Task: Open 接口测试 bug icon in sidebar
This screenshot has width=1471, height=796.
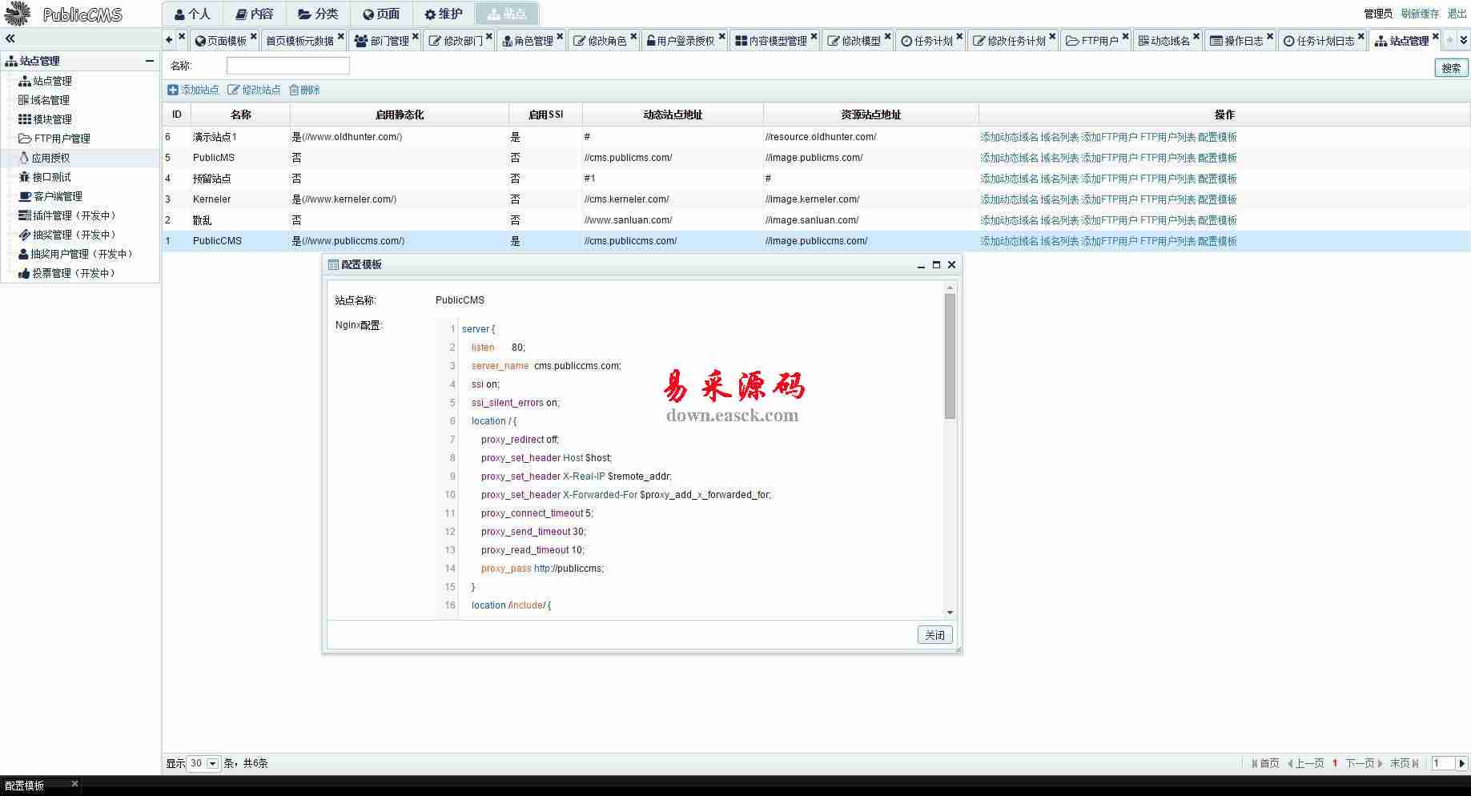Action: tap(25, 177)
